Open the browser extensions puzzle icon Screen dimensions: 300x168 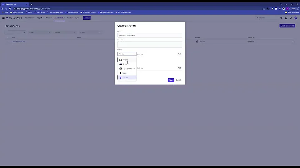click(276, 9)
